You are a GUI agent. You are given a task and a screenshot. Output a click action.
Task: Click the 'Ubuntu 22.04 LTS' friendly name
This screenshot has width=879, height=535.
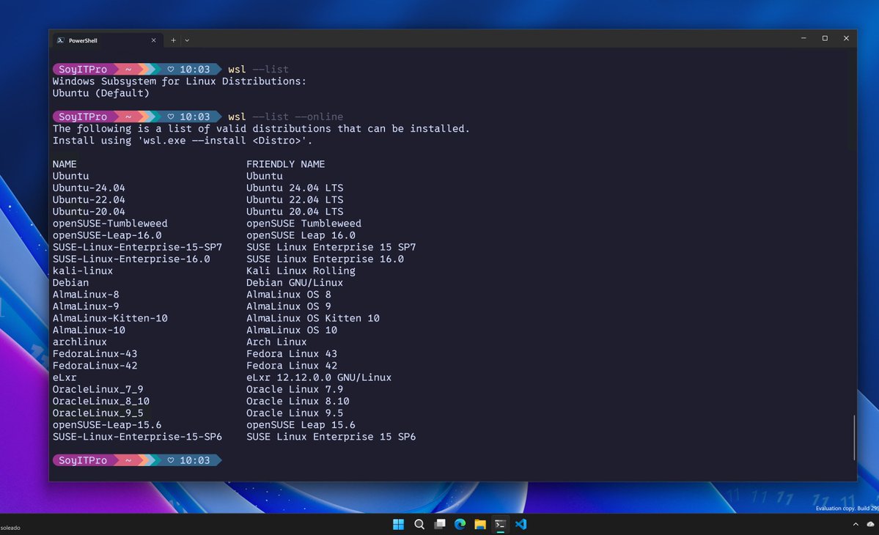[x=295, y=199]
